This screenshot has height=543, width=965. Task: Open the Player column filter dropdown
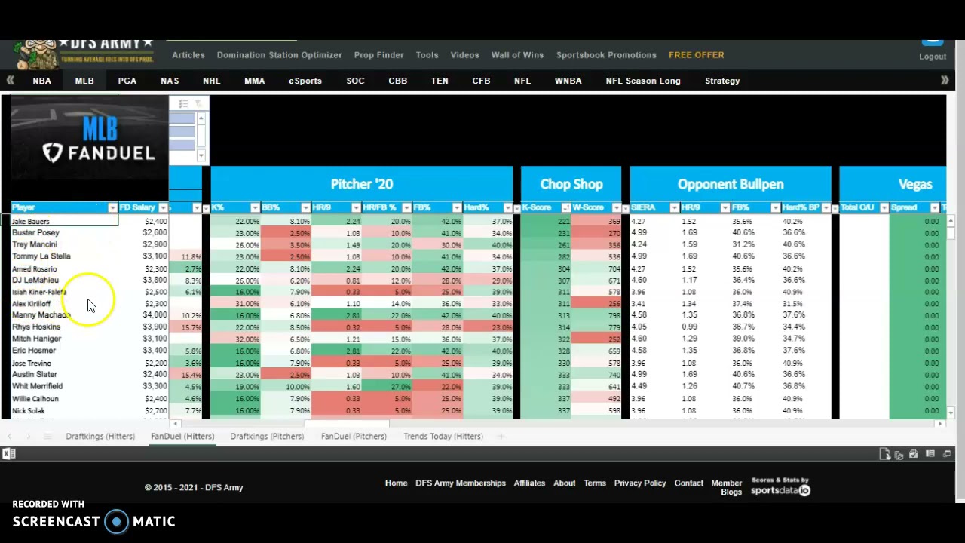(112, 208)
